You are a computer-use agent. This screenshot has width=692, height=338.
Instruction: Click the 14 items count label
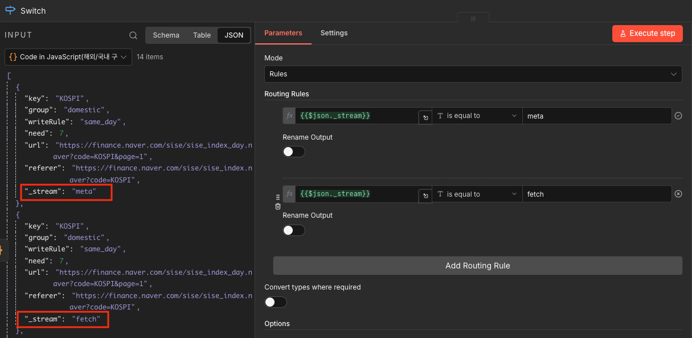click(x=150, y=57)
